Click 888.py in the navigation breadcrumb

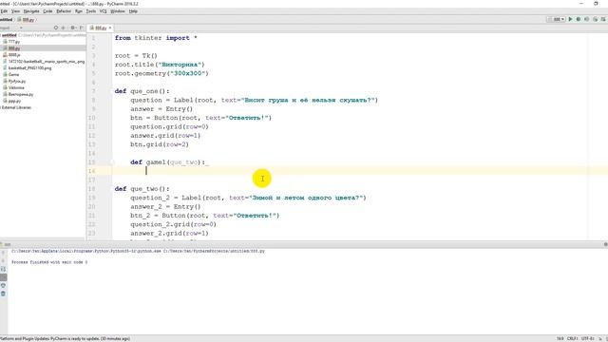pyautogui.click(x=27, y=19)
